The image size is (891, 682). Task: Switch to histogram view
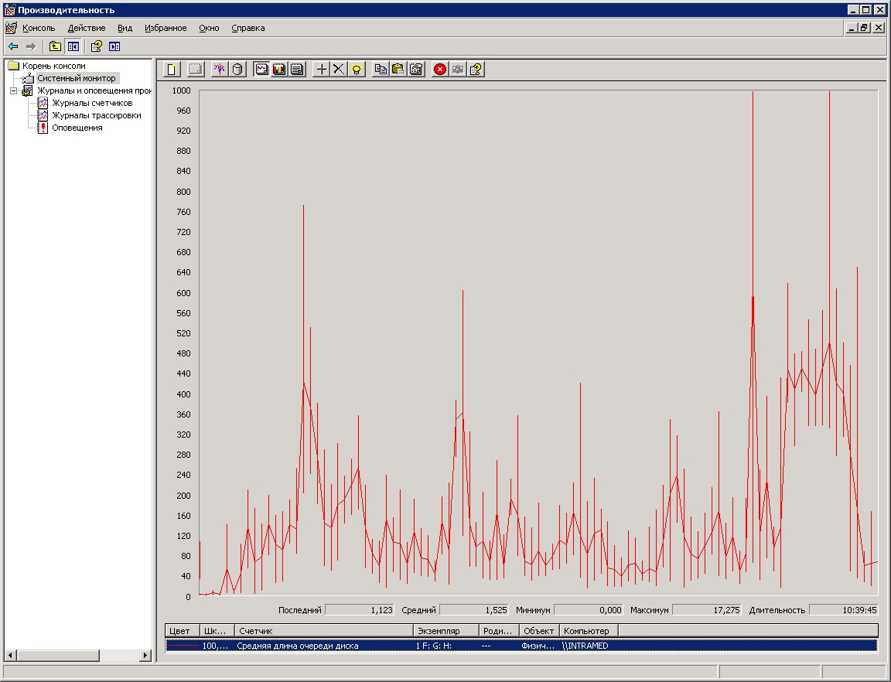click(278, 69)
